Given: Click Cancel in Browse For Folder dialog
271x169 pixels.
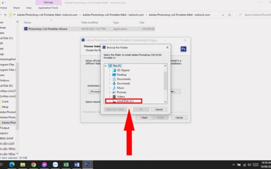Looking at the screenshot, I should tap(159, 109).
